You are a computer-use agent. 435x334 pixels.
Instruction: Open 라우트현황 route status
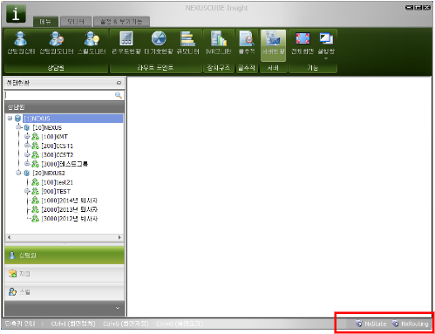[x=126, y=43]
